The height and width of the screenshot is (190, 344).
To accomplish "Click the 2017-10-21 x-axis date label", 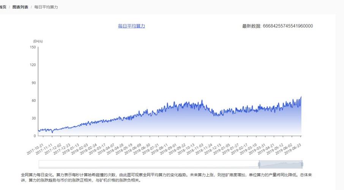I will click(35, 149).
